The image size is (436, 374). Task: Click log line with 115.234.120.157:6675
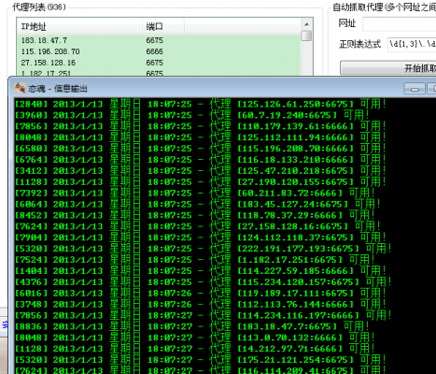click(x=204, y=282)
